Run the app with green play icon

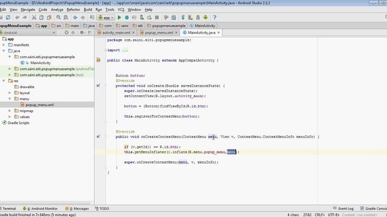tap(119, 17)
